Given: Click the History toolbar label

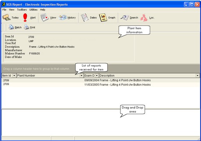Looking at the screenshot, I should click(x=72, y=18).
